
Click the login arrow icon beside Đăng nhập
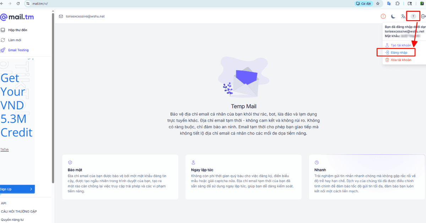[x=387, y=52]
